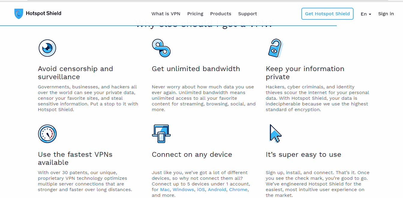Click the mouse cursor easy-to-use icon
Image resolution: width=403 pixels, height=198 pixels.
(x=275, y=133)
